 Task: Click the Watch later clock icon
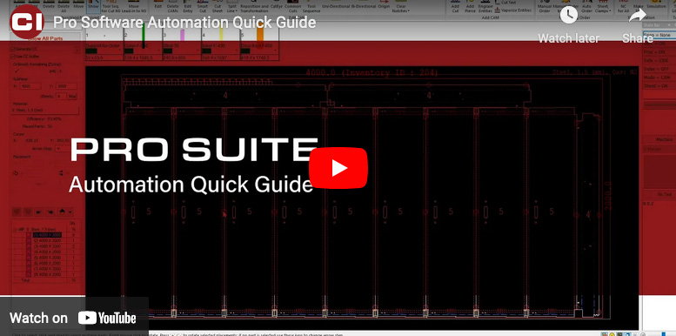pos(569,16)
